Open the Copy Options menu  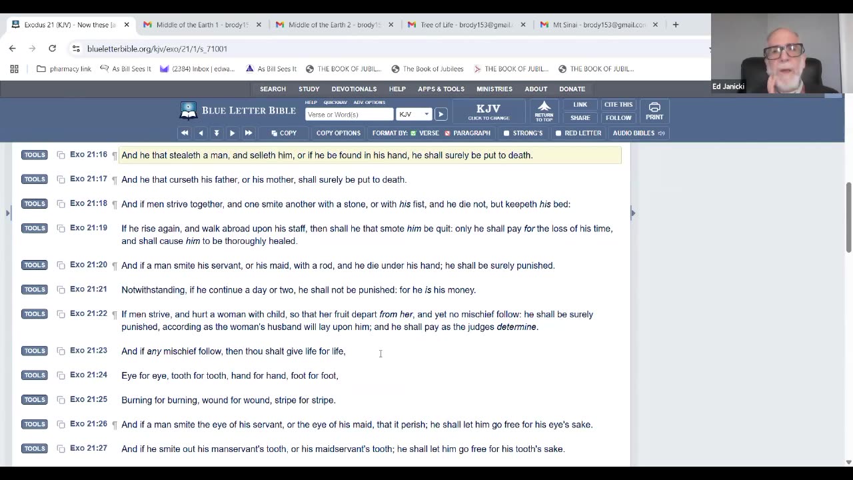(x=339, y=133)
